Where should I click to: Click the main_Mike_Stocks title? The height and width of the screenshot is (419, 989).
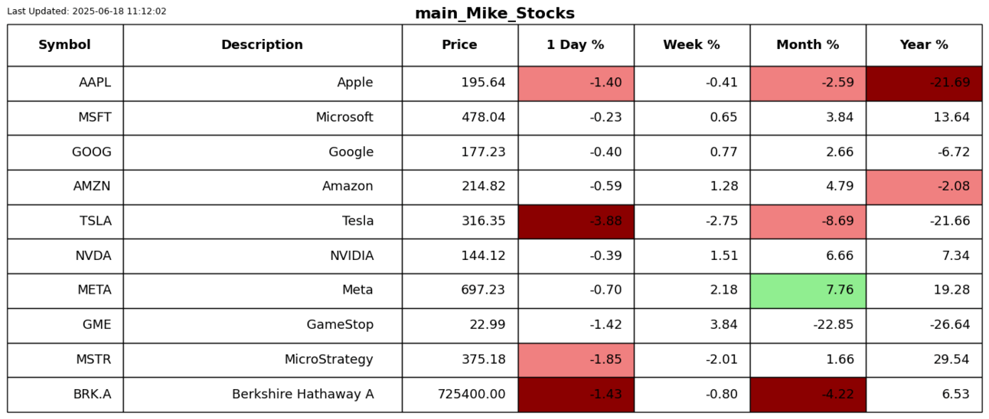point(494,14)
